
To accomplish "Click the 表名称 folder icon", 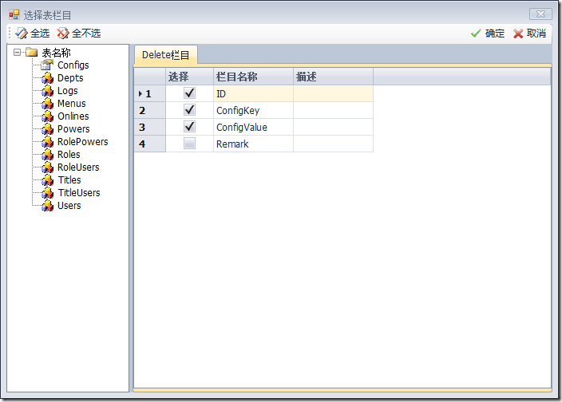I will coord(32,53).
